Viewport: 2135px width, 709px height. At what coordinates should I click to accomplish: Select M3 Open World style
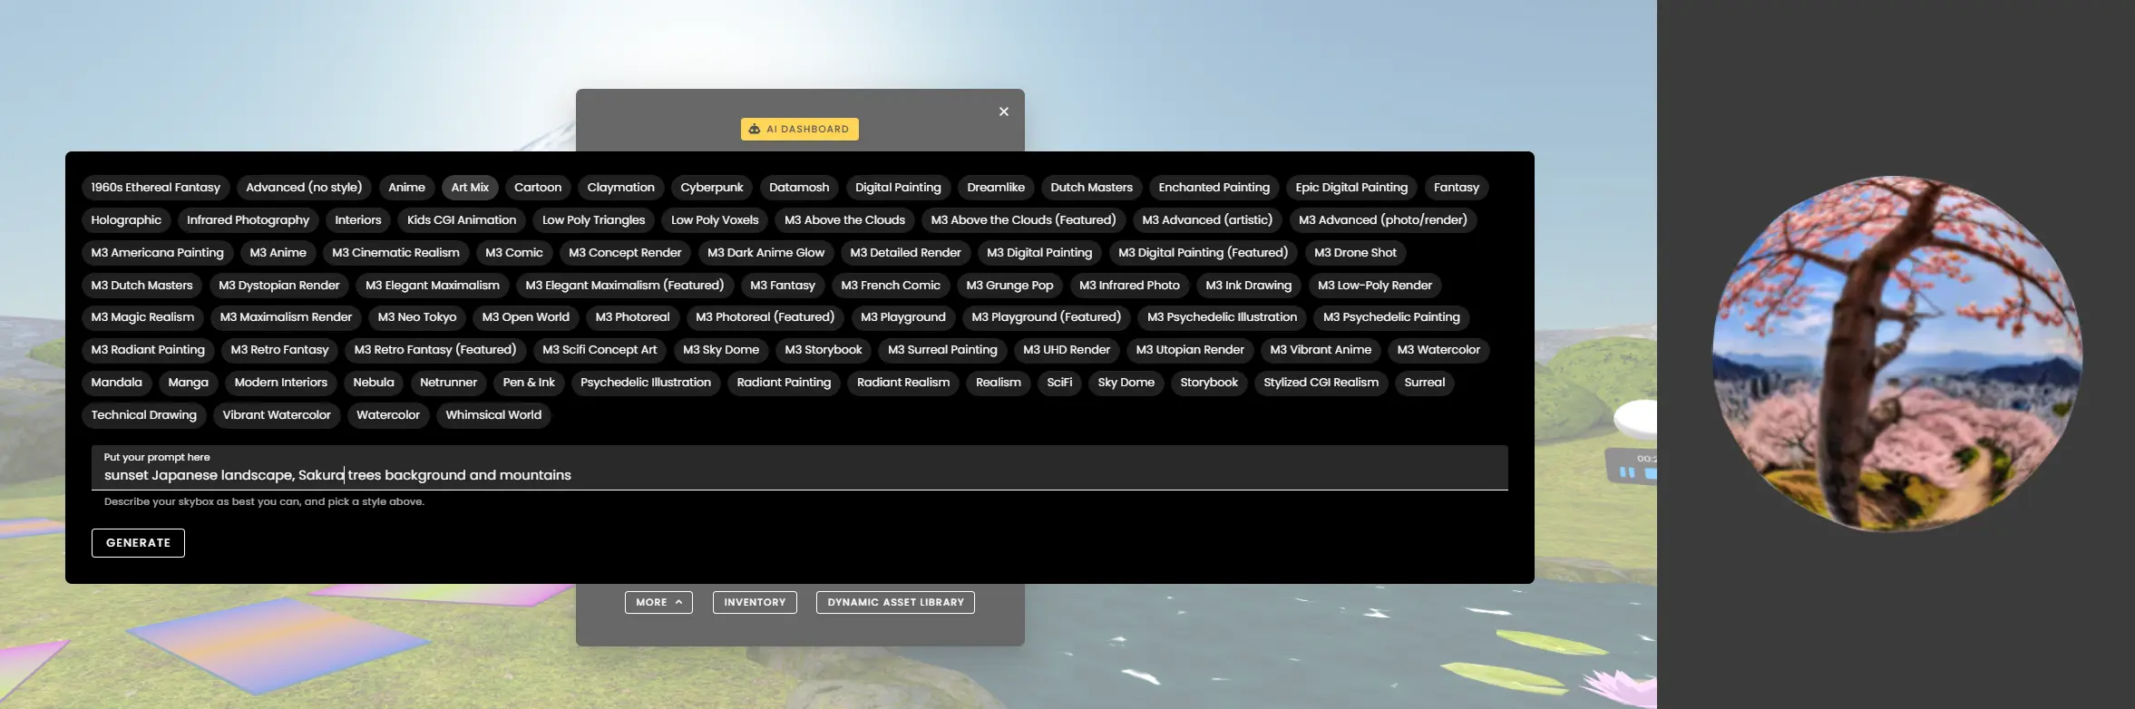526,317
